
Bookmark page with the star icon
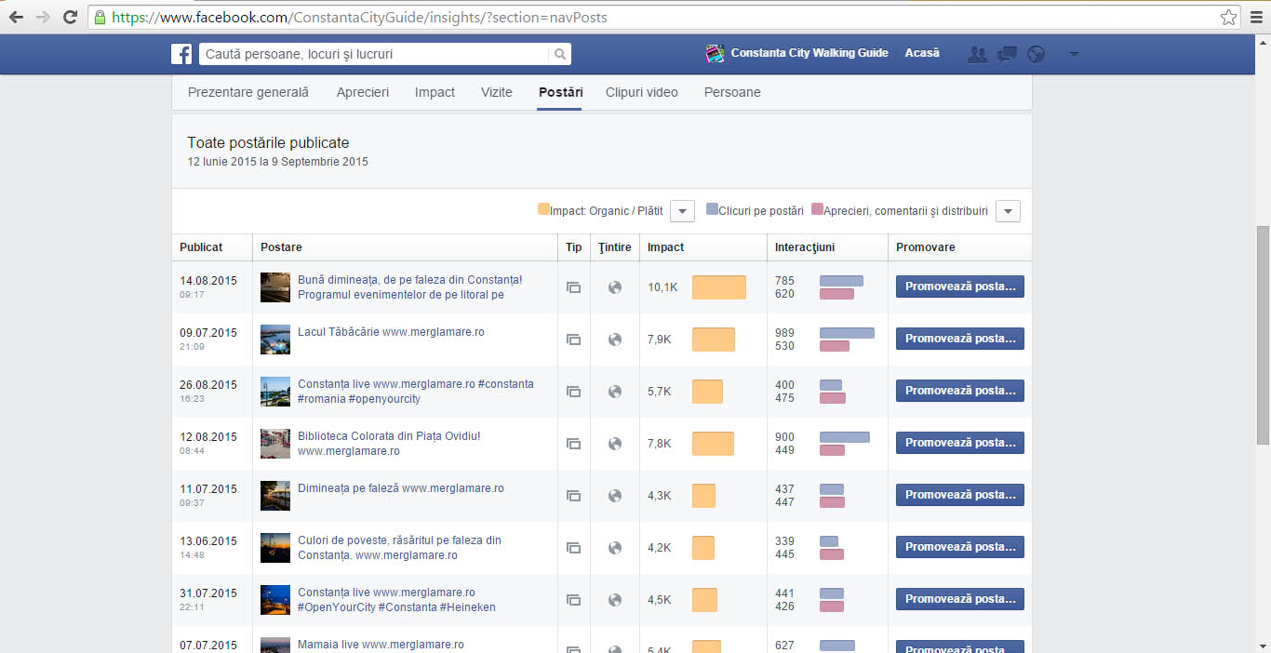click(x=1228, y=17)
